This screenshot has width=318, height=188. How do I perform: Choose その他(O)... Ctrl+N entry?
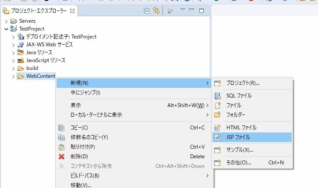pos(252,163)
